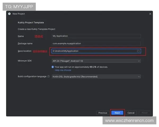Click the greyed-out Finish button

[145, 113]
